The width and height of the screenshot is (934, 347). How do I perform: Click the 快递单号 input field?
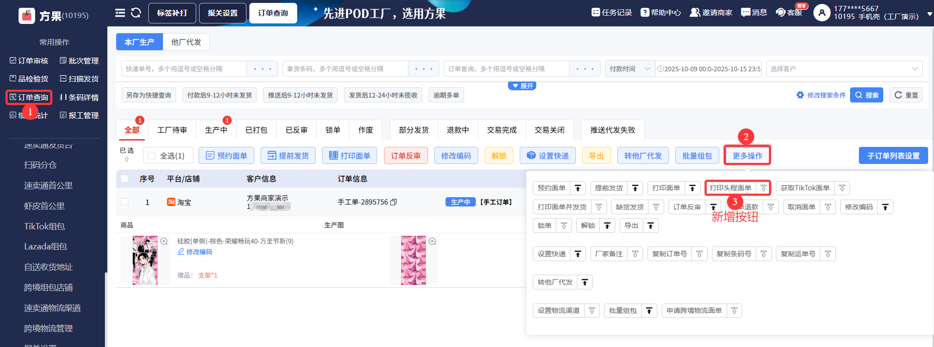pos(184,69)
